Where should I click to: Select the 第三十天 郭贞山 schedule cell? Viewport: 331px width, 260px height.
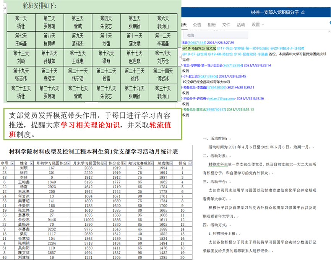tap(164, 93)
